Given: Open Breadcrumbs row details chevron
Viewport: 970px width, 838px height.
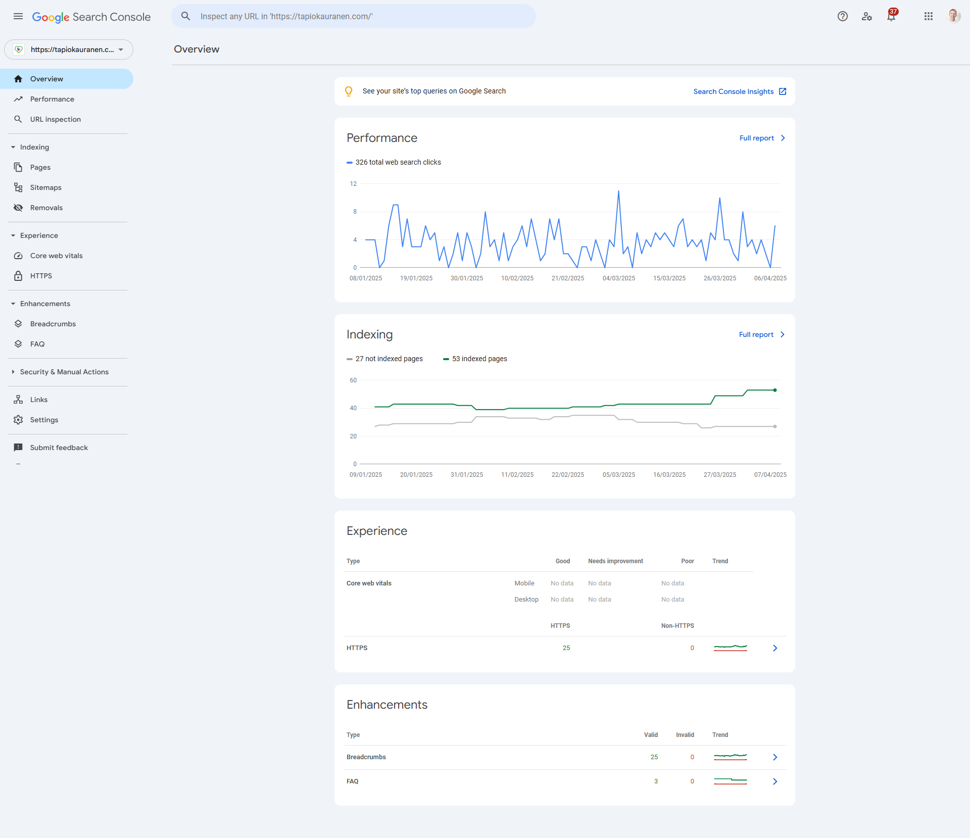Looking at the screenshot, I should click(775, 757).
